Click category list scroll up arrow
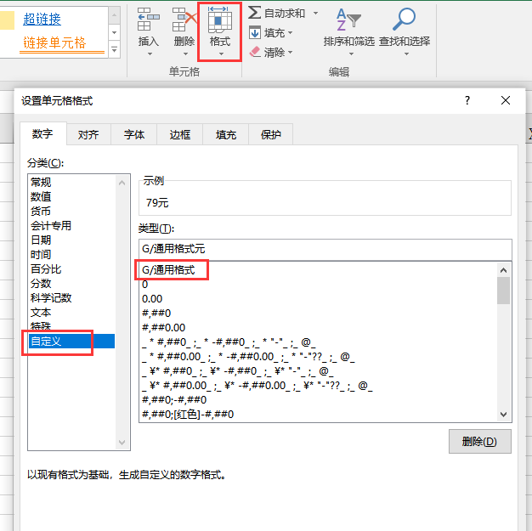 pos(122,183)
